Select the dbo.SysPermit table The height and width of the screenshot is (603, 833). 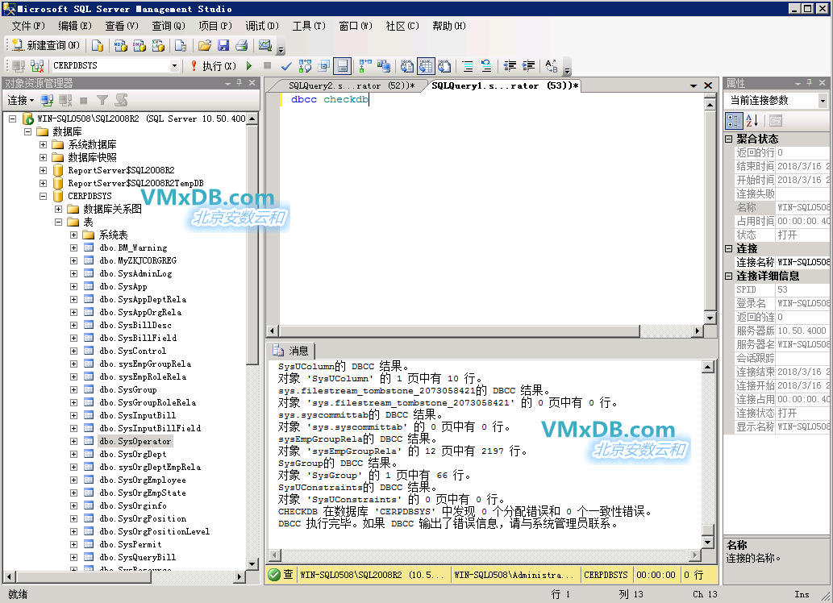130,544
